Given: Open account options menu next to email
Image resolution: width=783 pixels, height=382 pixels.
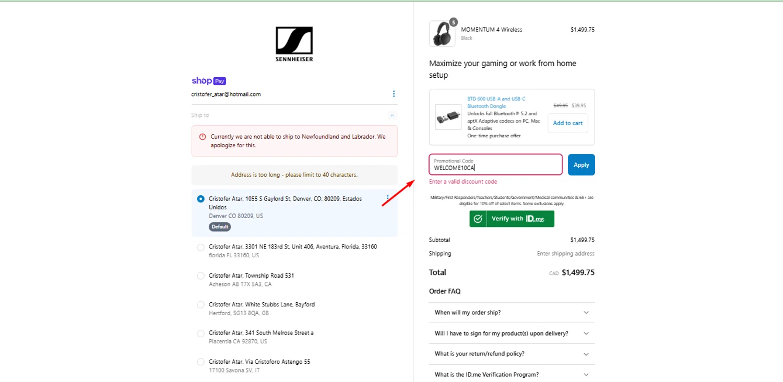Looking at the screenshot, I should click(x=394, y=94).
